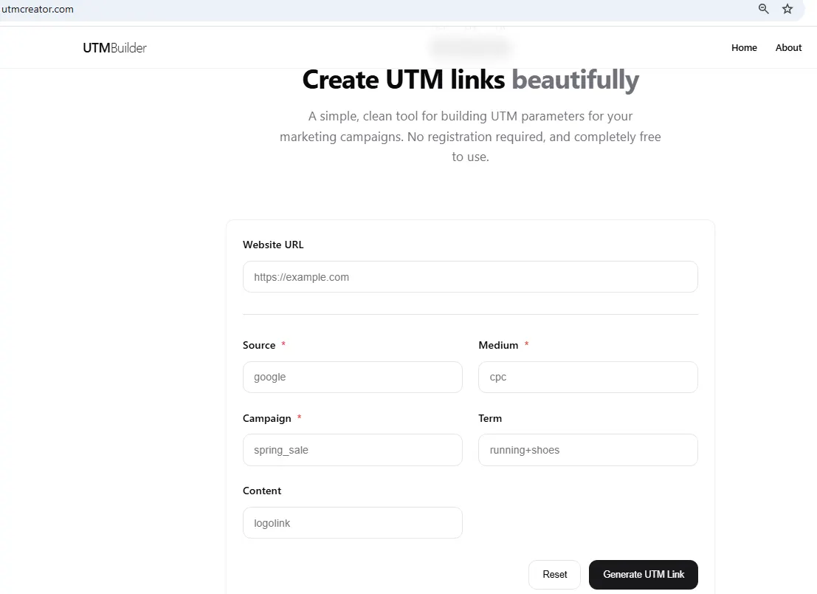Click the star bookmark icon

[x=787, y=10]
